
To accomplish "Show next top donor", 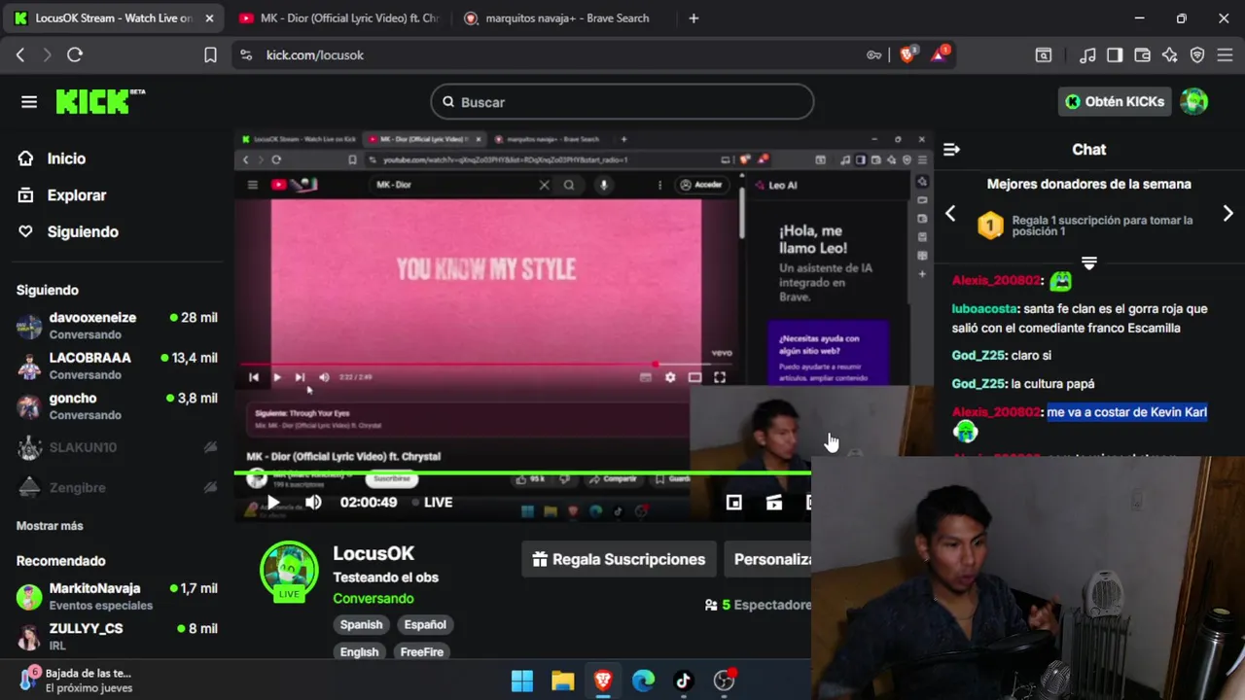I will [x=1227, y=214].
